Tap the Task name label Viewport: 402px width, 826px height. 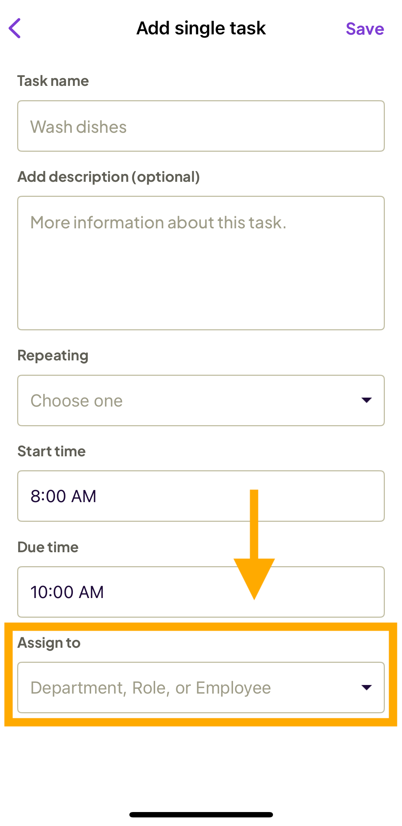tap(53, 81)
